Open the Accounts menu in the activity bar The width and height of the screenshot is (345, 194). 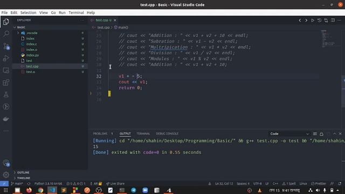click(x=6, y=163)
